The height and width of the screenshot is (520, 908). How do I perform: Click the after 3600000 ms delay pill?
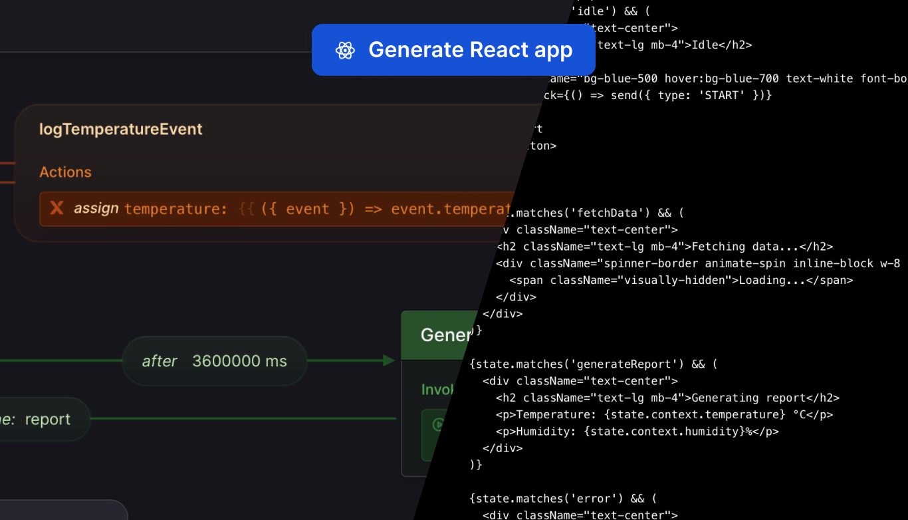click(214, 360)
